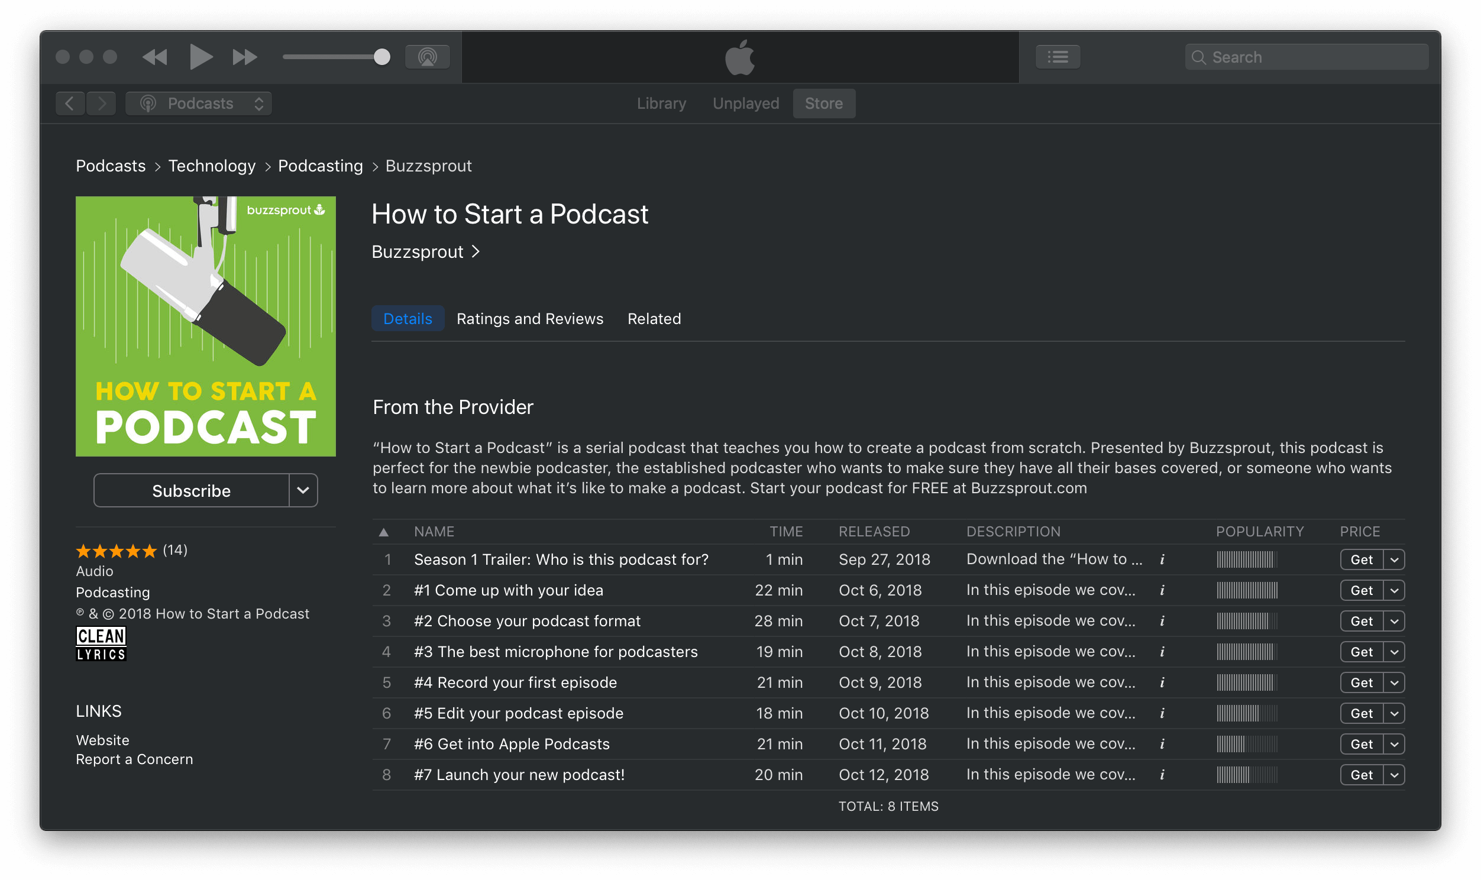
Task: Switch to the Library tab
Action: (661, 103)
